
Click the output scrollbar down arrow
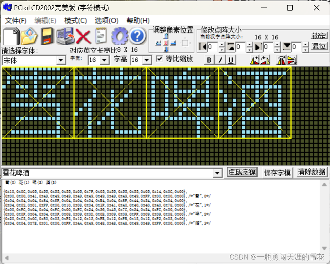(324, 248)
